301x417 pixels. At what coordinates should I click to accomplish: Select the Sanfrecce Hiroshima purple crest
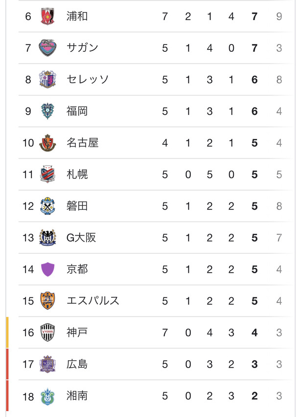pyautogui.click(x=47, y=364)
